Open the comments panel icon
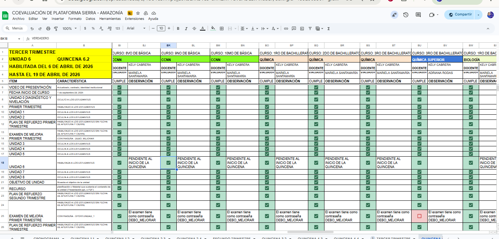Image resolution: width=499 pixels, height=239 pixels. click(x=418, y=15)
